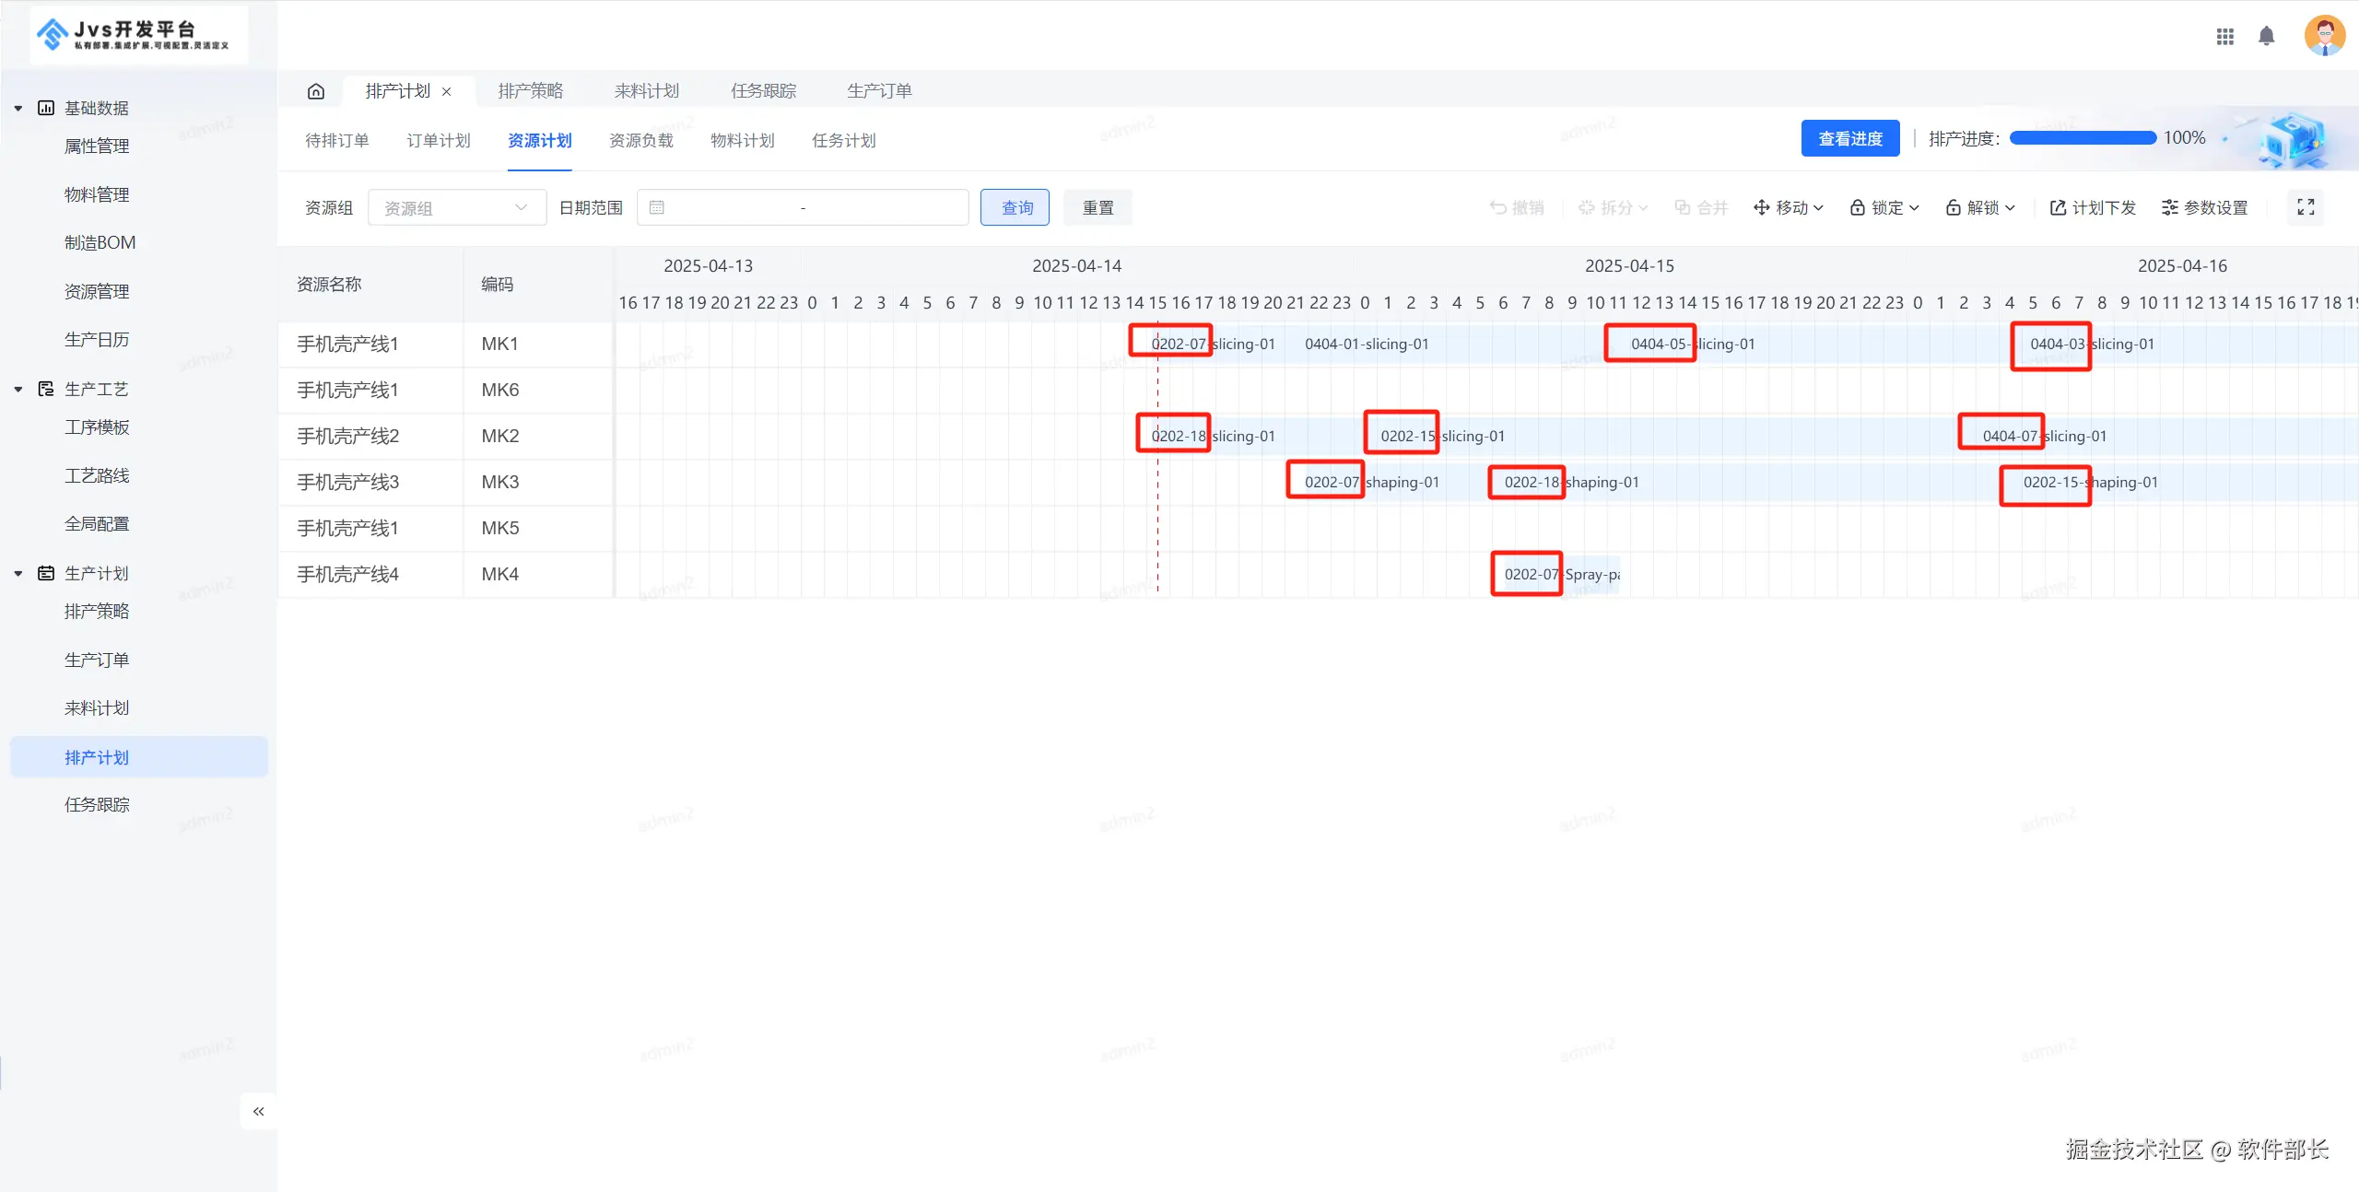Collapse the 基础数据 tree group
2359x1192 pixels.
tap(18, 108)
